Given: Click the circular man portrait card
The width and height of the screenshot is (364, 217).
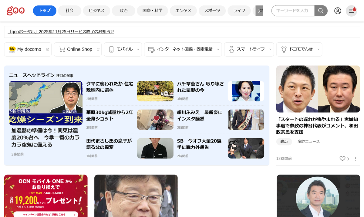Looking at the screenshot, I should (318, 196).
